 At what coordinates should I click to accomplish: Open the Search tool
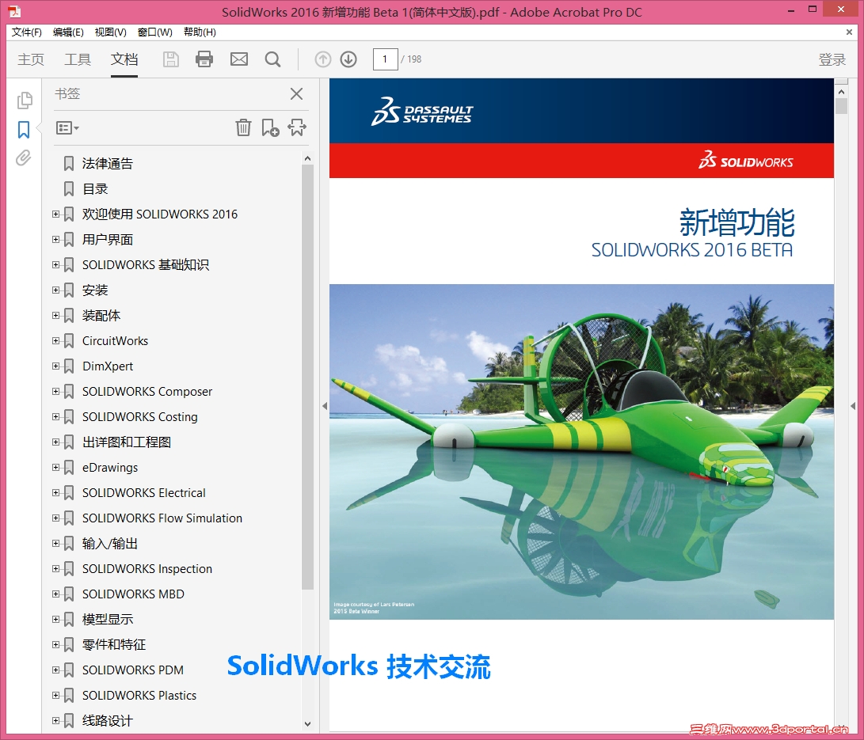(274, 59)
